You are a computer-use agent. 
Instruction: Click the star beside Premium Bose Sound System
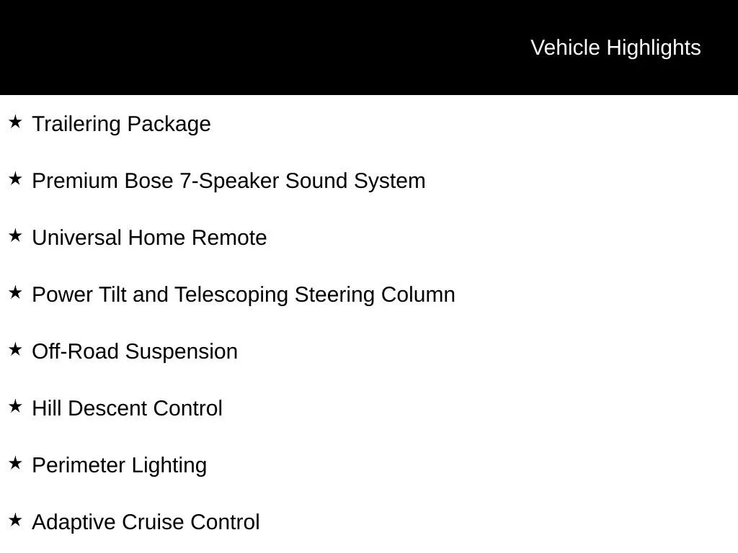[x=15, y=179]
